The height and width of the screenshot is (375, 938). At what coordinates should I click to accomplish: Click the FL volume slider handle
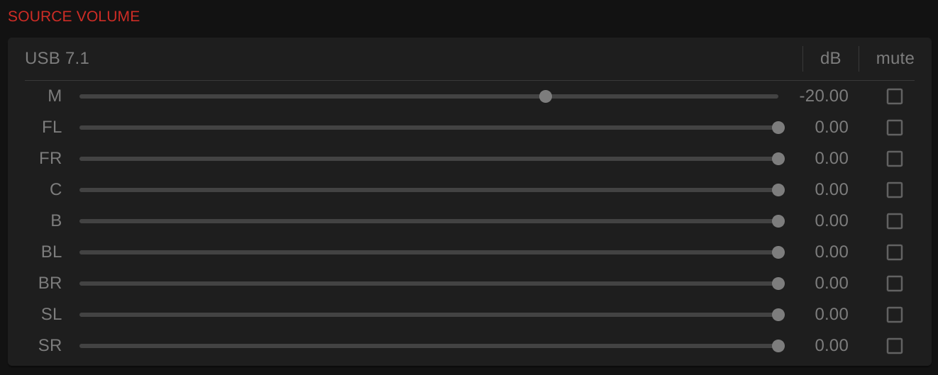click(778, 128)
